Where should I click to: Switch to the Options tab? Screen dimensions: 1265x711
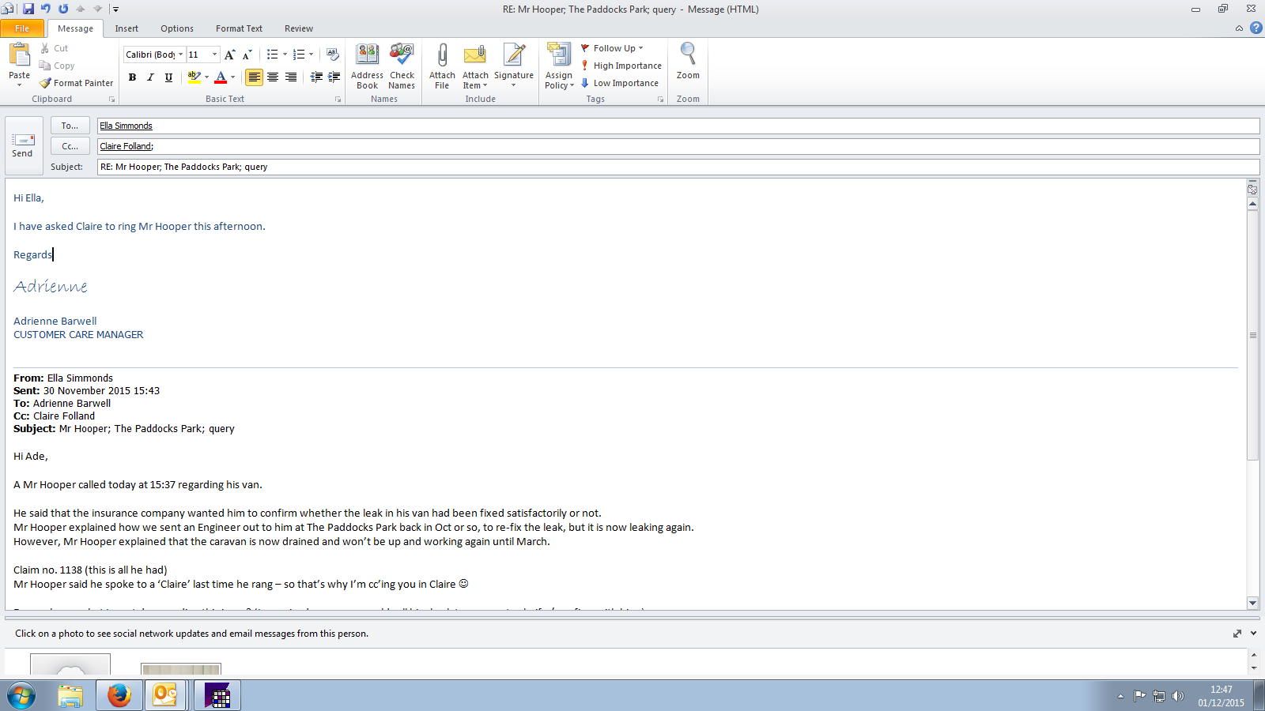[x=177, y=28]
